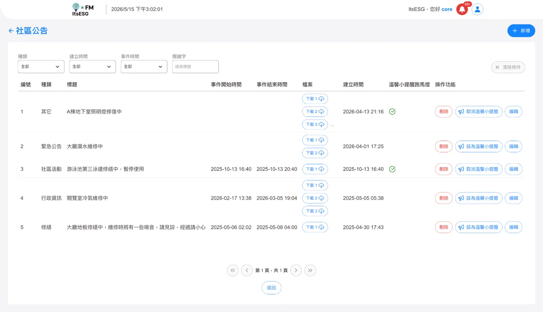
Task: Set 大廳地板修繕中 as 溫馨小提醒
Action: pyautogui.click(x=479, y=227)
